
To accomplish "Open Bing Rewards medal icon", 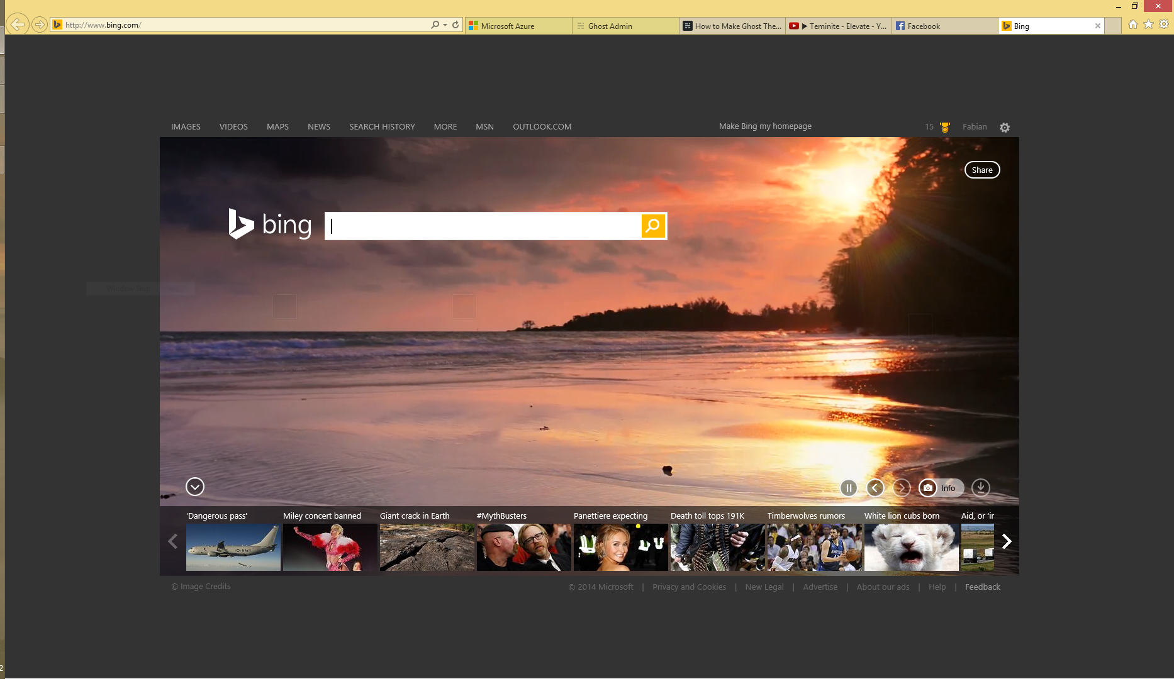I will tap(944, 127).
